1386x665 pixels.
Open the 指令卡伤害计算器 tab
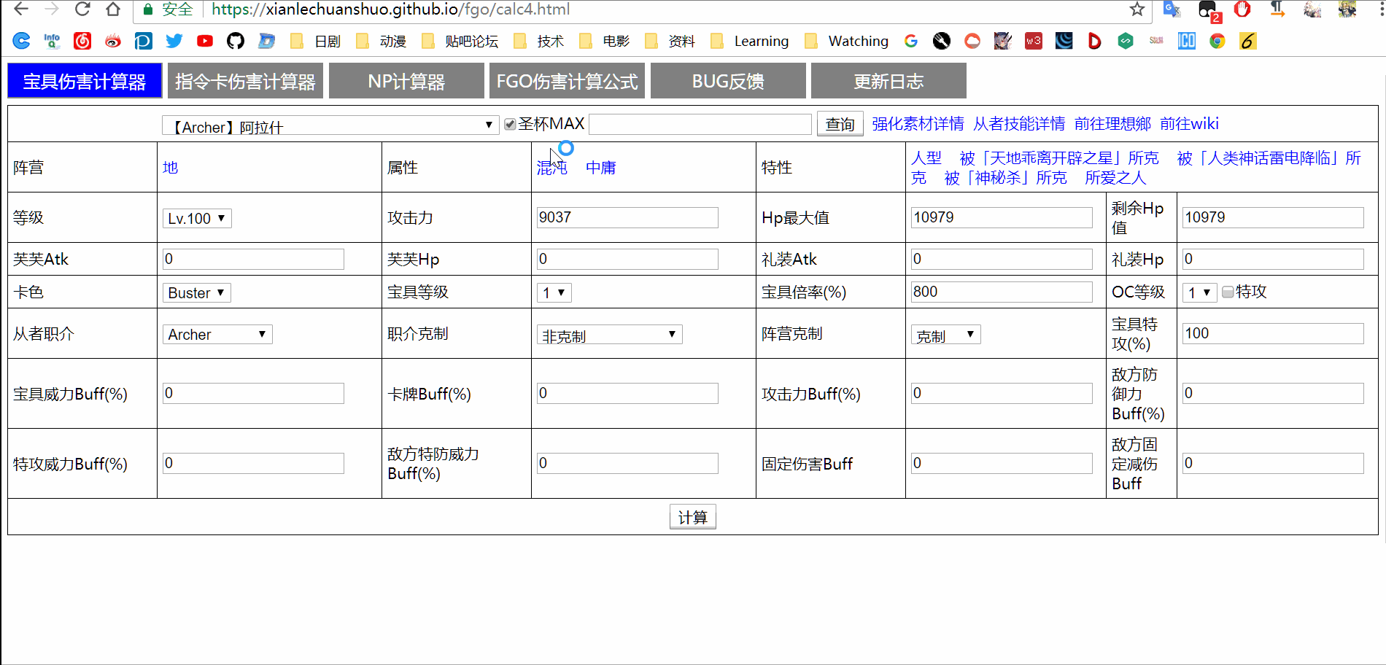pos(245,81)
